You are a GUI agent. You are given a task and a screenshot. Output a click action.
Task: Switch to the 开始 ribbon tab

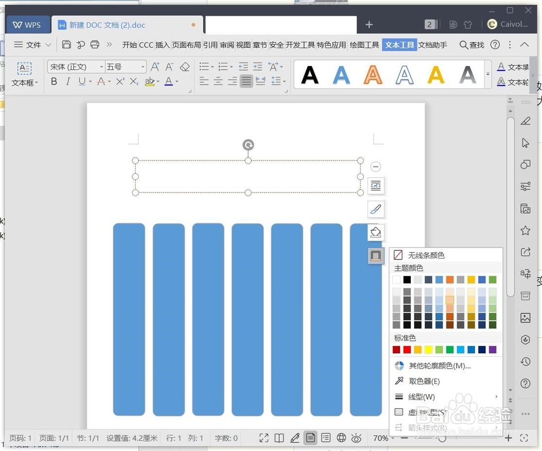click(x=130, y=45)
